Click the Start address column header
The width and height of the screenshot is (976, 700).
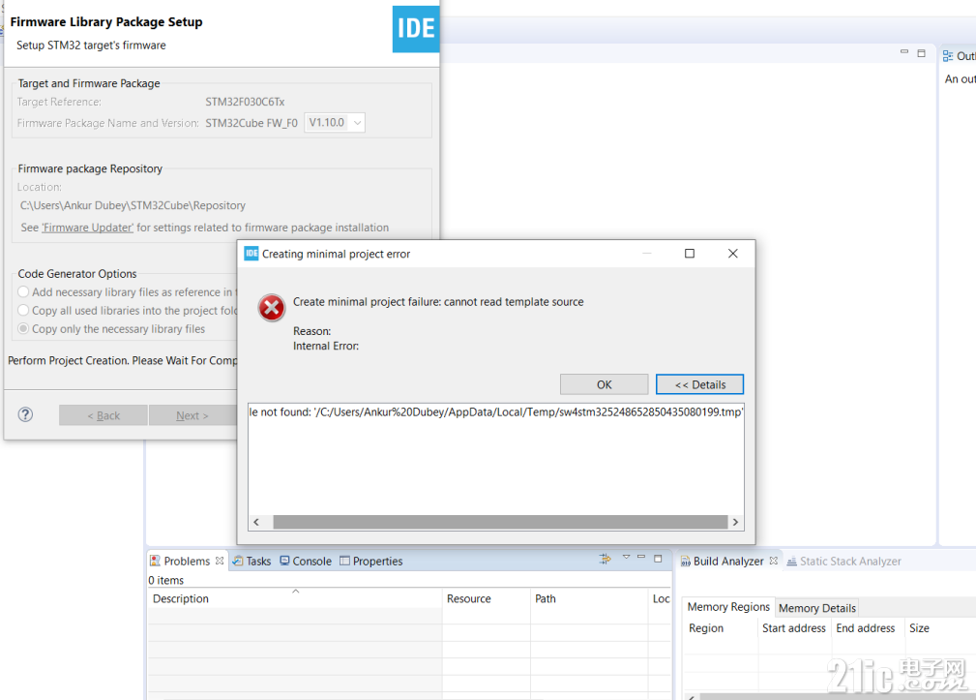[794, 628]
